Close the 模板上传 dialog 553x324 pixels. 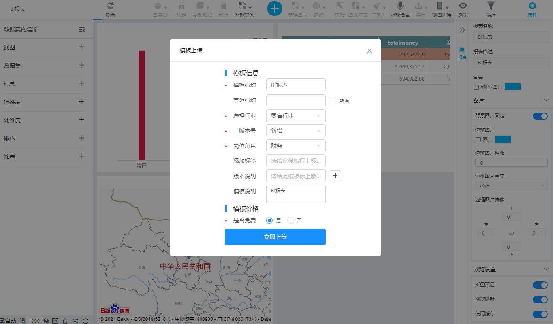[x=369, y=51]
